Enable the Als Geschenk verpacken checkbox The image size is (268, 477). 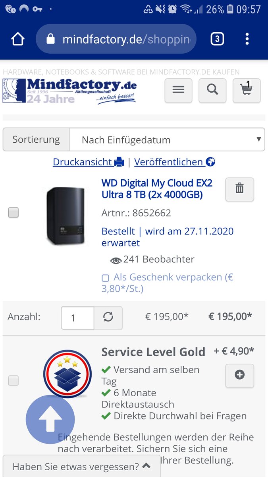coord(105,278)
